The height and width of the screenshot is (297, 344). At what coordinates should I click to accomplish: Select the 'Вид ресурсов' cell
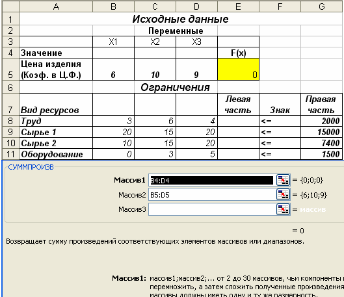pos(56,105)
